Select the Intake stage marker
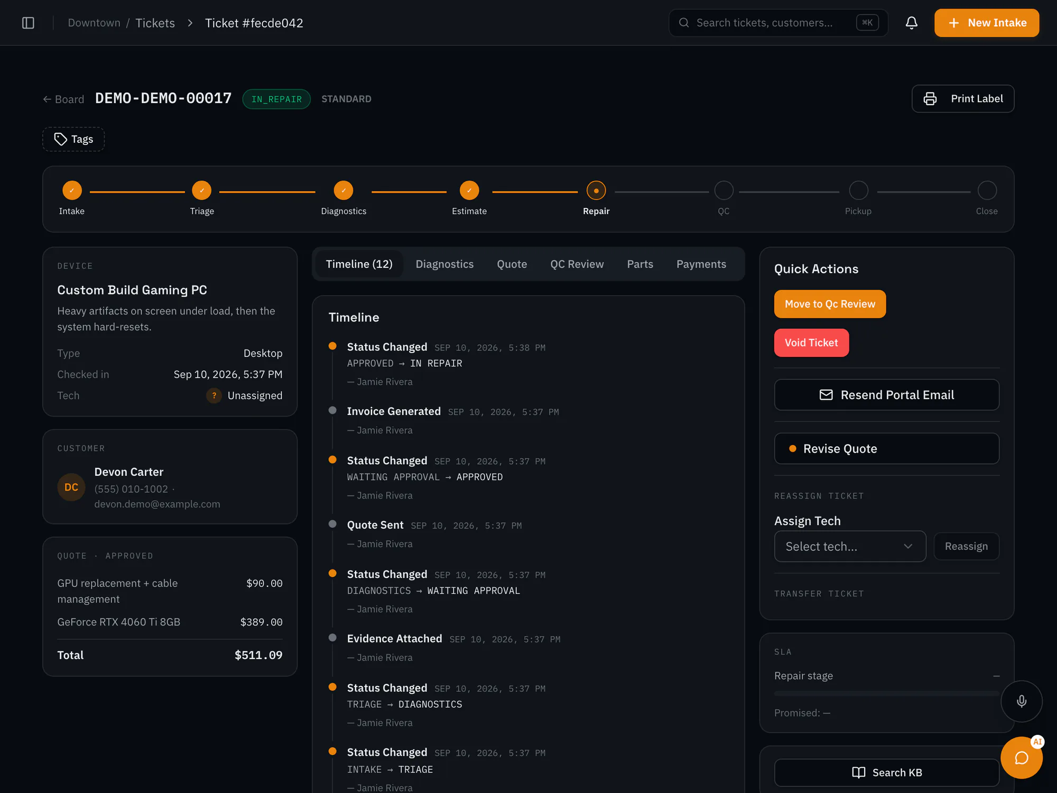The image size is (1057, 793). click(72, 190)
